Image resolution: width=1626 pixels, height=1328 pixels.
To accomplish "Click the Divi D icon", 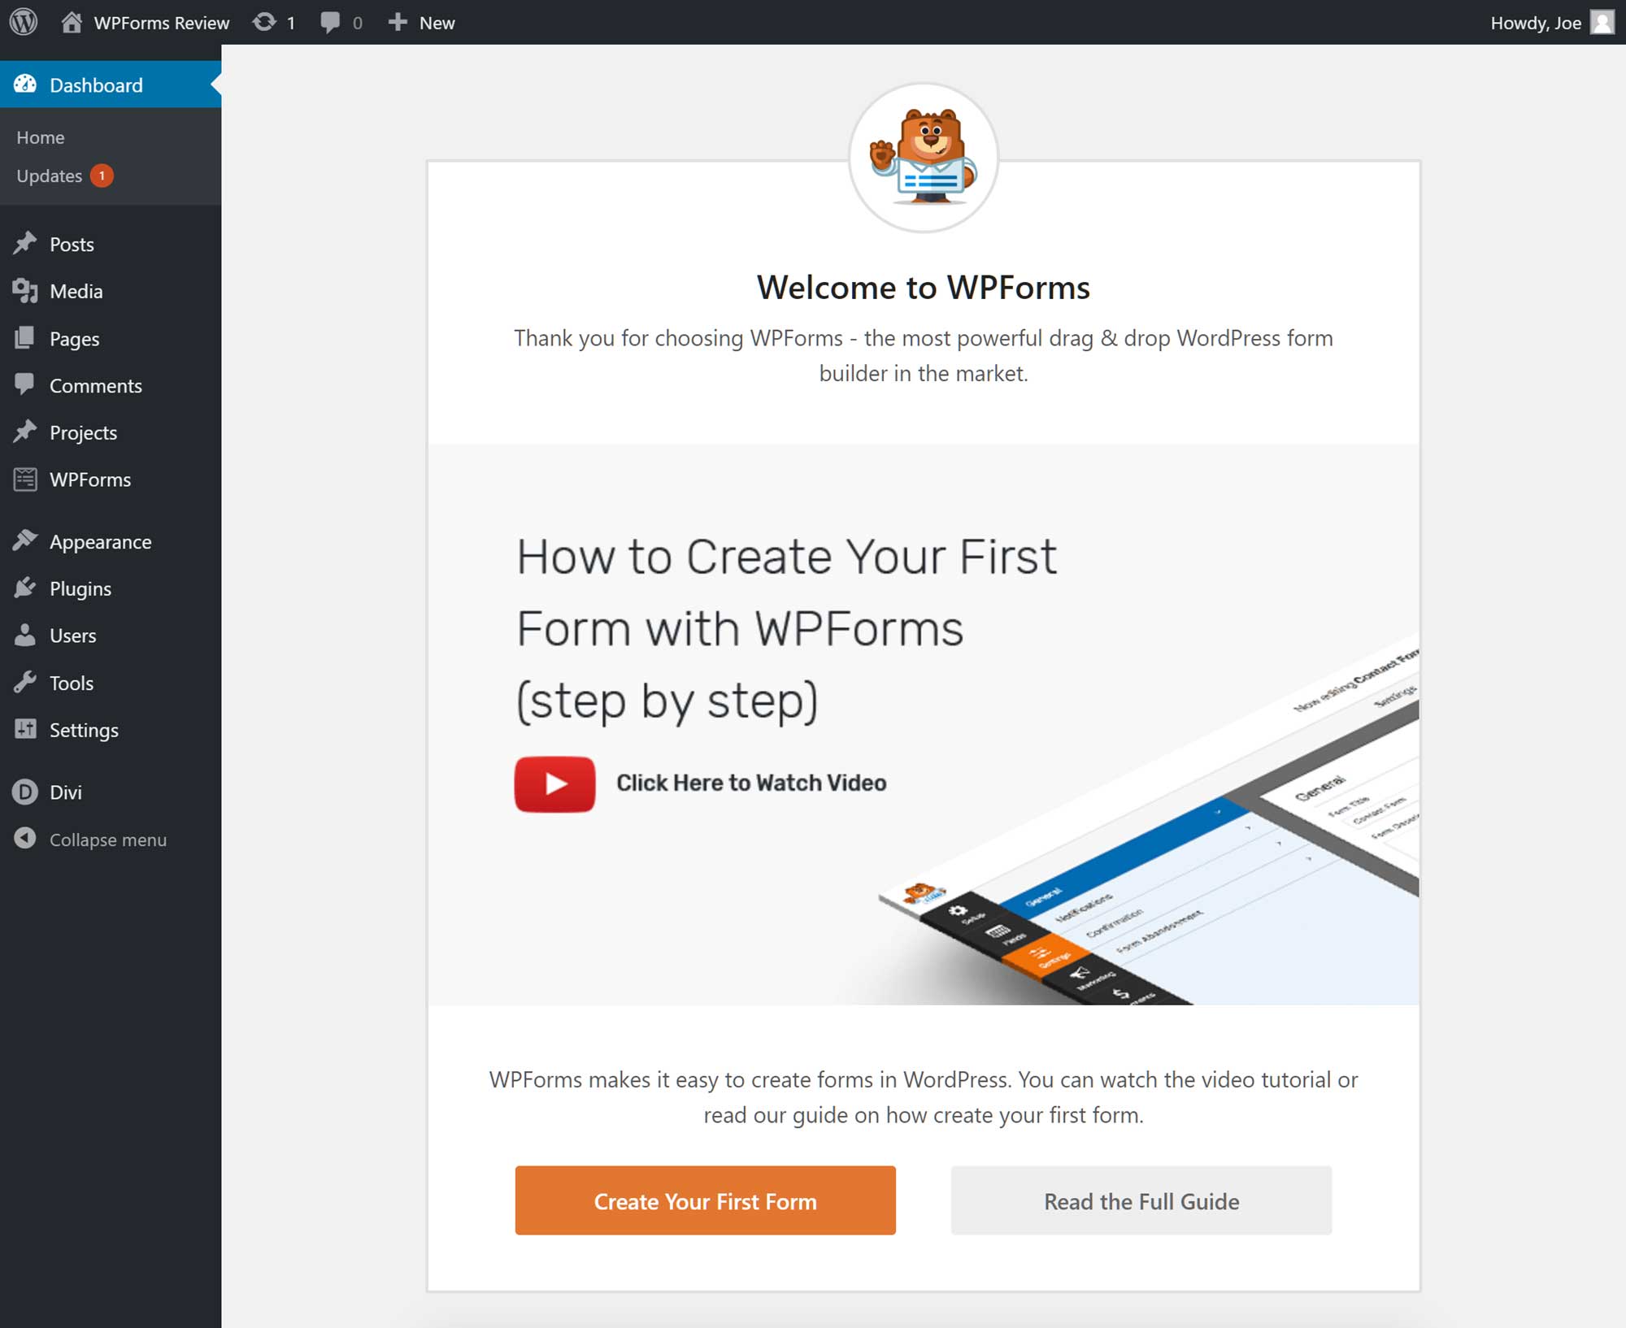I will [x=25, y=792].
